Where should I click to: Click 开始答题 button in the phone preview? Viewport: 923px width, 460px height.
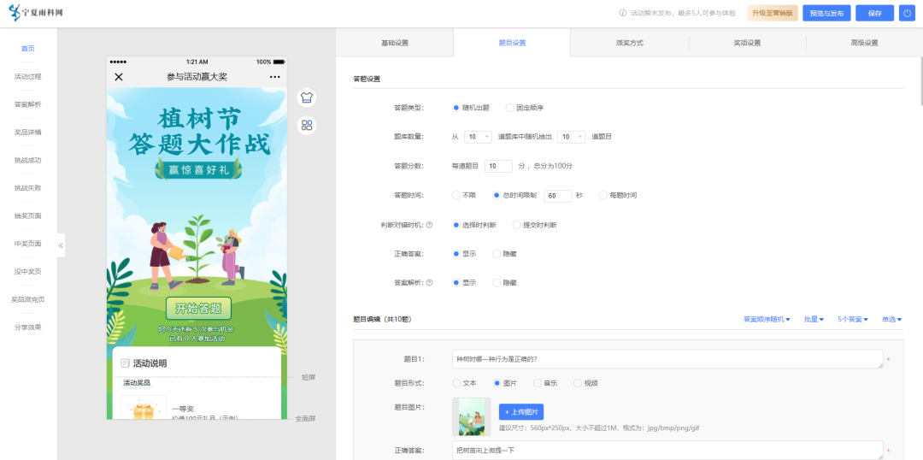coord(198,309)
